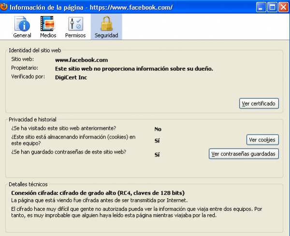Click the DigiCert Inc verifier text
The height and width of the screenshot is (236, 290).
[72, 77]
